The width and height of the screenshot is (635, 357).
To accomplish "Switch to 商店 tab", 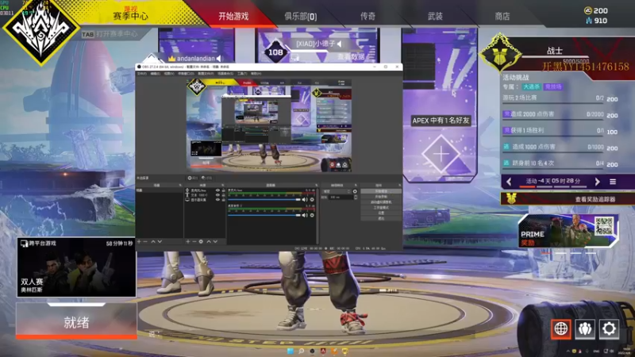I will click(x=502, y=16).
